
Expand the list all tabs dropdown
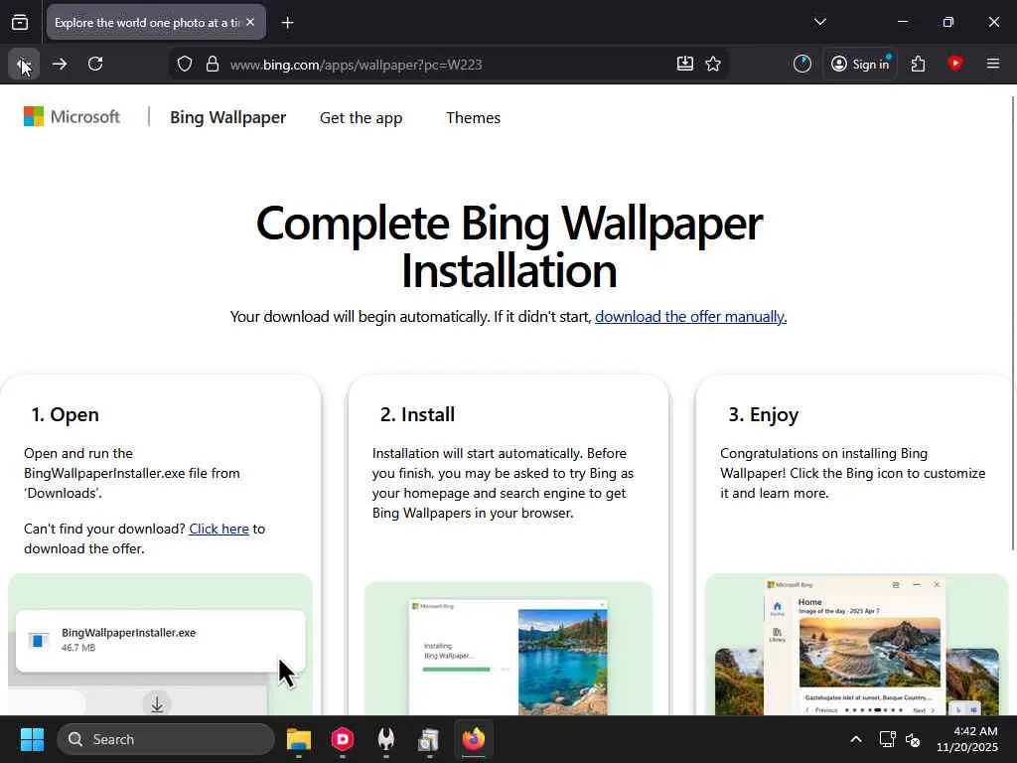819,22
